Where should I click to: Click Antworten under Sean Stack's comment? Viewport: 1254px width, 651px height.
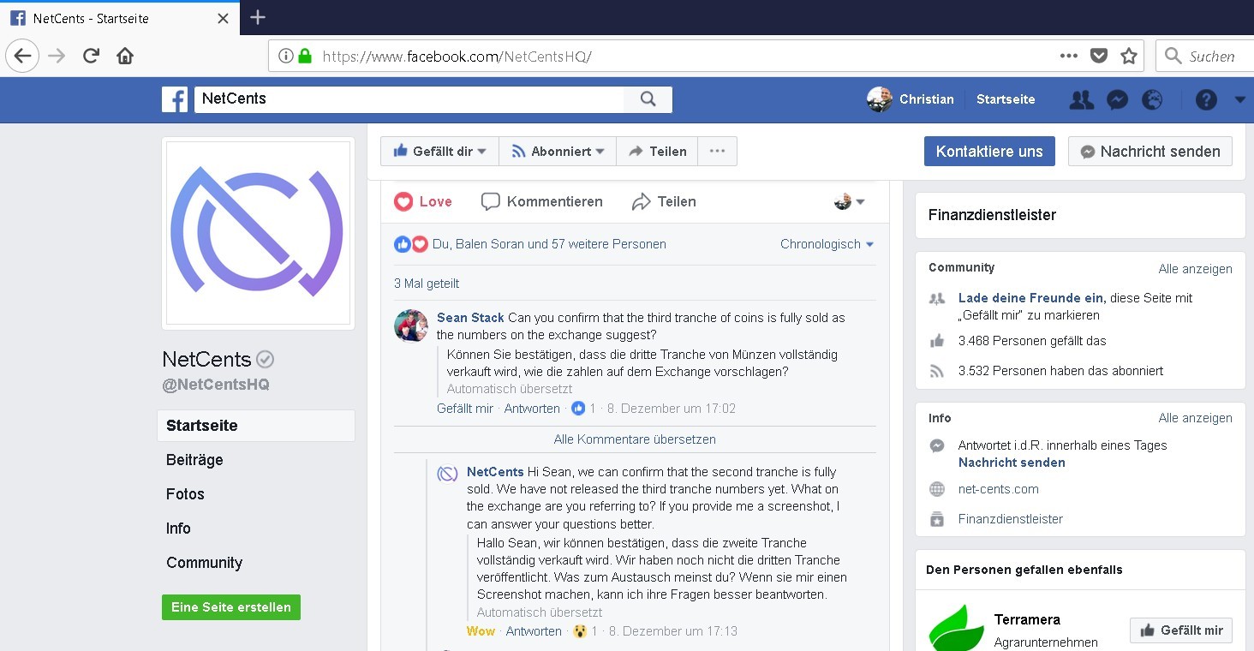(x=532, y=409)
